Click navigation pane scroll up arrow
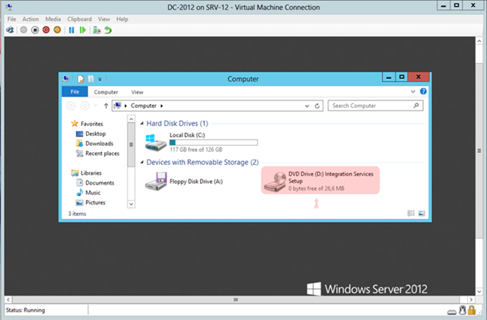 [x=131, y=119]
